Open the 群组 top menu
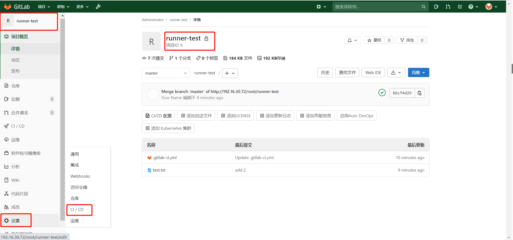The height and width of the screenshot is (240, 513). (x=63, y=7)
